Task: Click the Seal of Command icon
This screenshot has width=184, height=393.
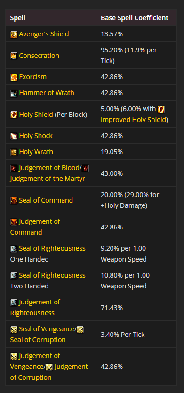Action: tap(14, 201)
